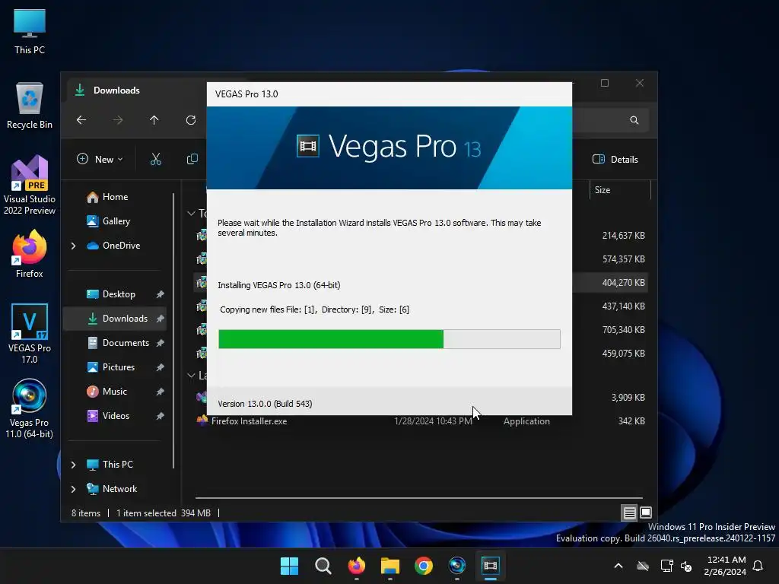The height and width of the screenshot is (584, 779).
Task: Open File Explorer from the taskbar
Action: (x=390, y=566)
